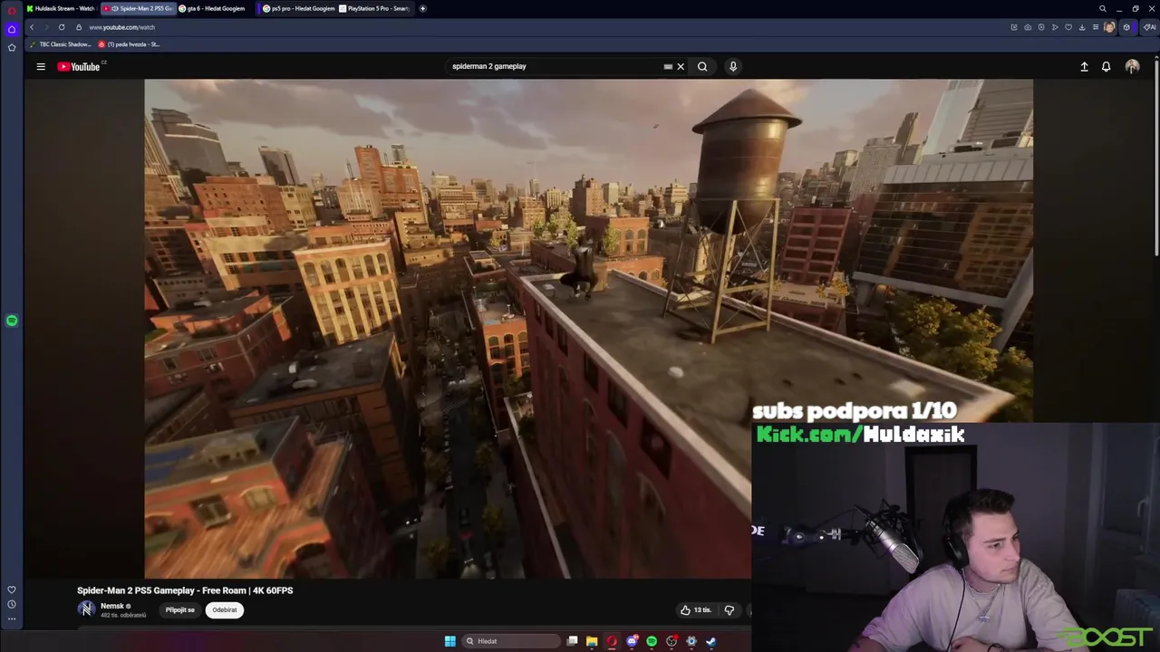The width and height of the screenshot is (1160, 652).
Task: Click the Opera toolbar camera icon
Action: [1028, 27]
